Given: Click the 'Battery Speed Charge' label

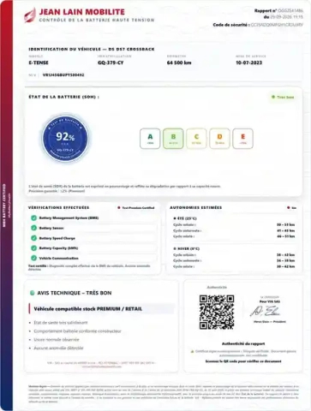Looking at the screenshot, I should coord(57,238).
